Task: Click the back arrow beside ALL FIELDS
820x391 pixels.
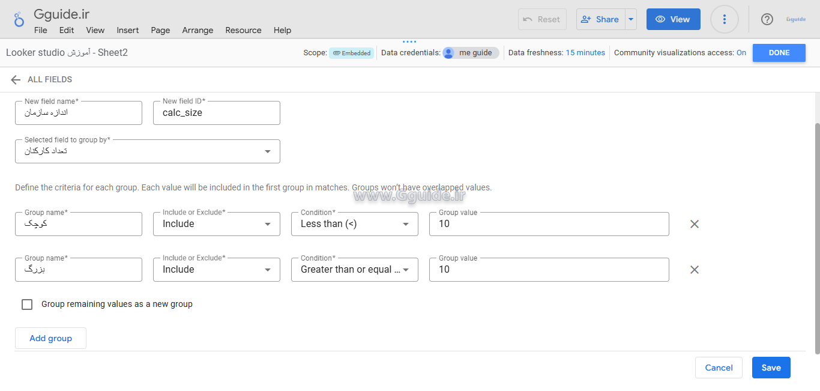Action: (x=16, y=80)
